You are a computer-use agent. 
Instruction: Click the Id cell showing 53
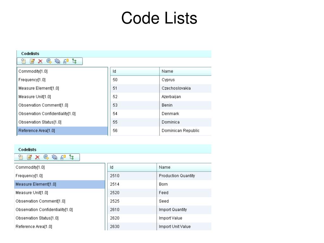135,105
